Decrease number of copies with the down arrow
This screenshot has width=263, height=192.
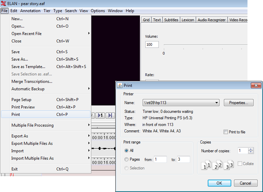click(x=251, y=152)
